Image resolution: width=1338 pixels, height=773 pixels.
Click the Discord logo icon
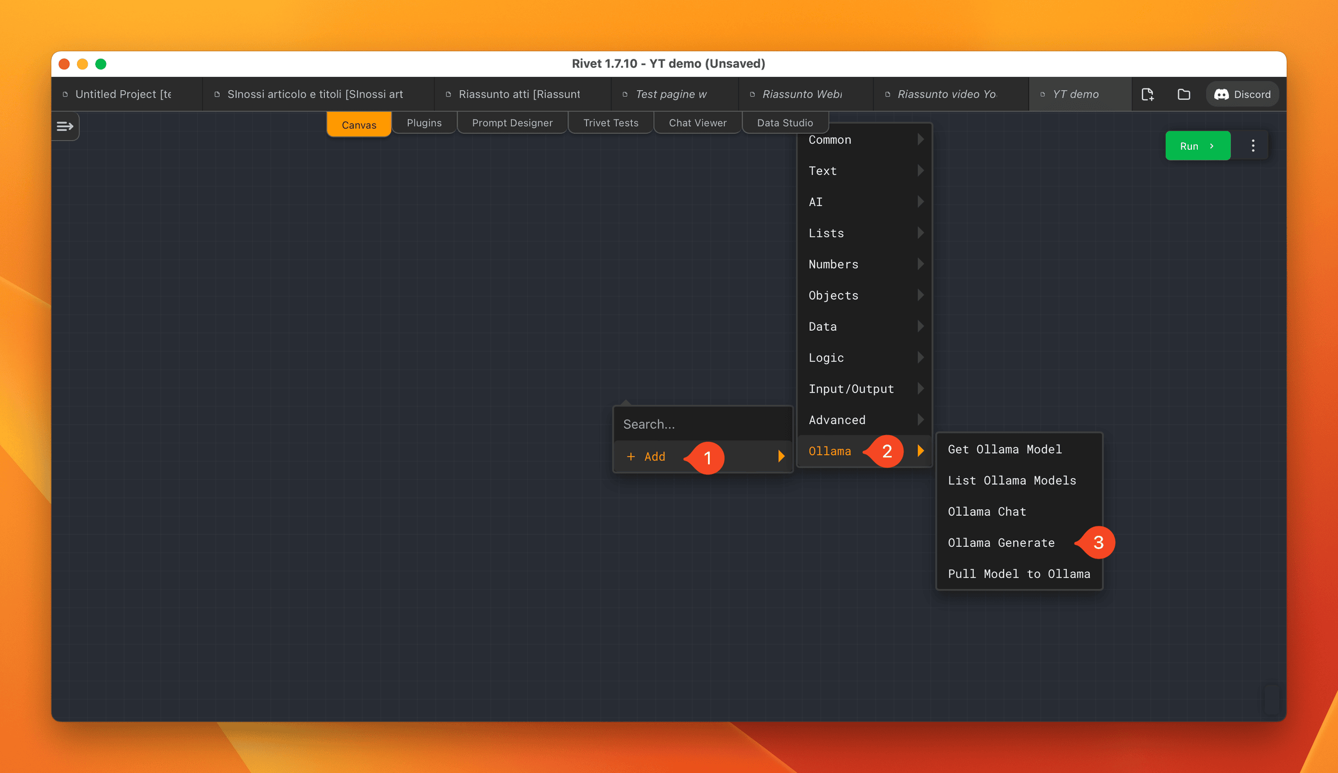coord(1221,95)
